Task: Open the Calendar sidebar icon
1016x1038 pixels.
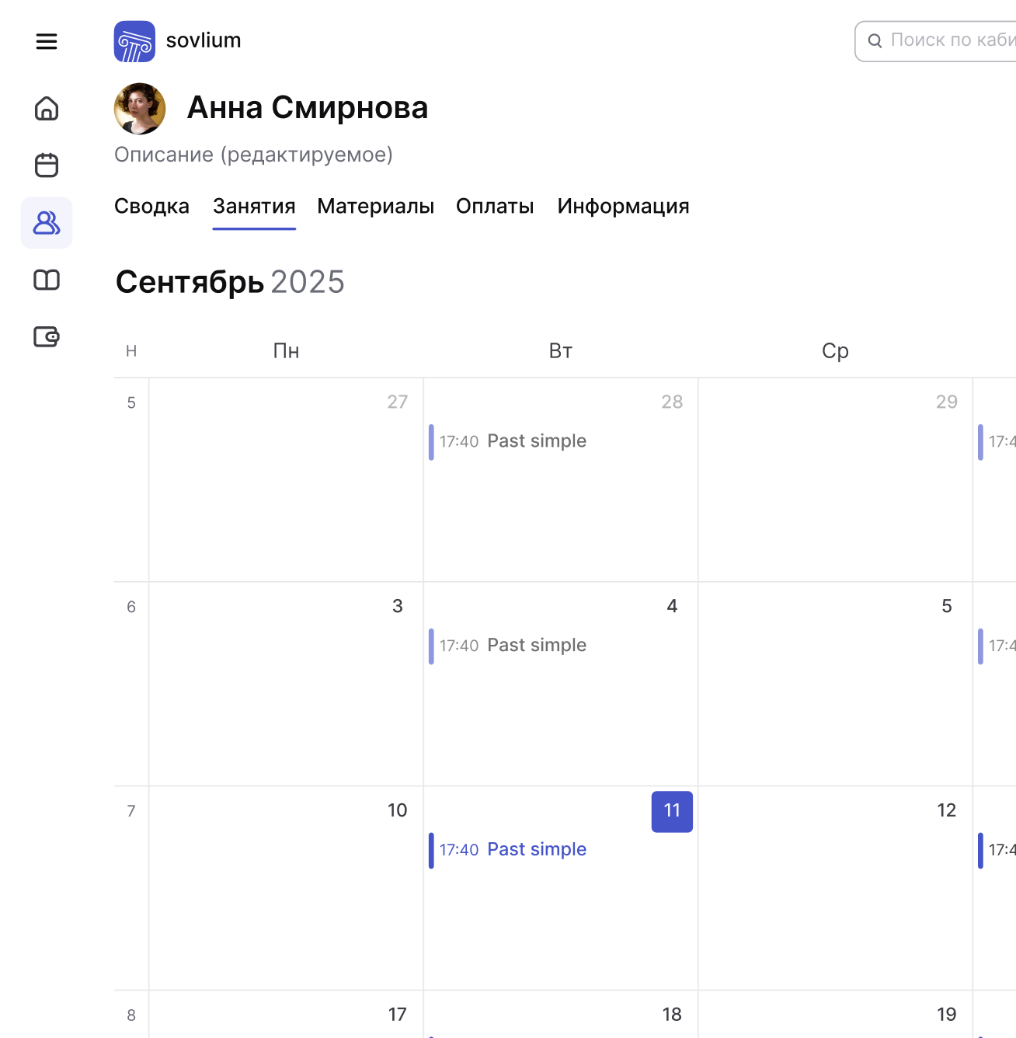Action: [x=47, y=165]
